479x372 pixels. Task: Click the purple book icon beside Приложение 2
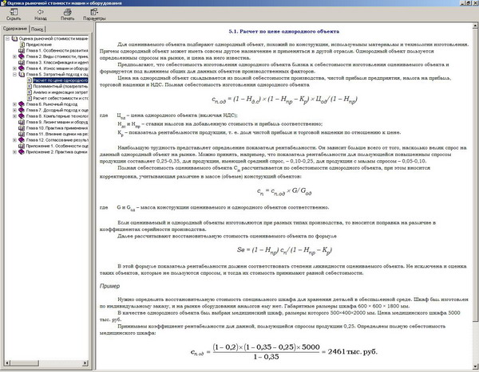coord(22,152)
